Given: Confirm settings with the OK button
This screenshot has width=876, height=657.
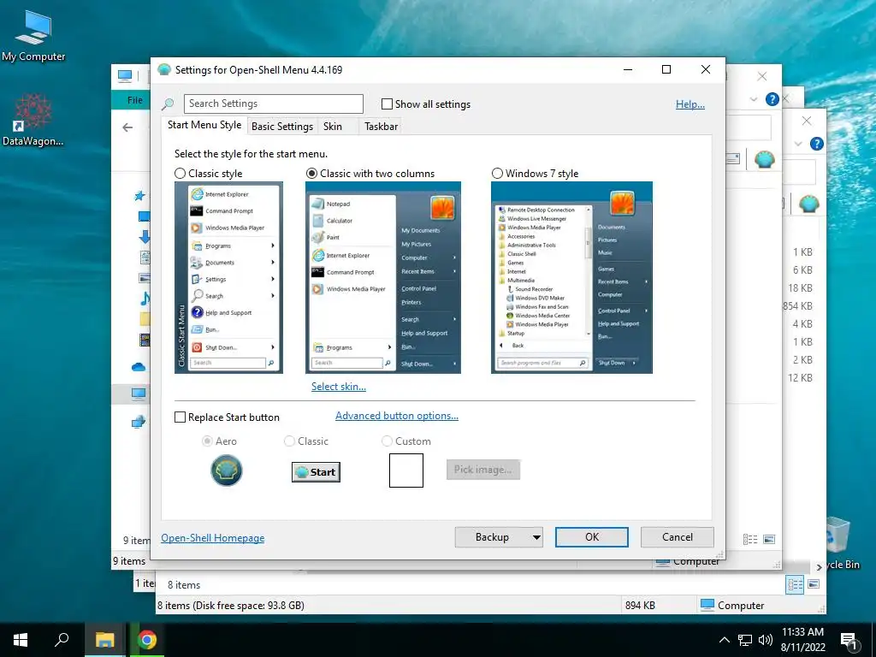Looking at the screenshot, I should (592, 537).
